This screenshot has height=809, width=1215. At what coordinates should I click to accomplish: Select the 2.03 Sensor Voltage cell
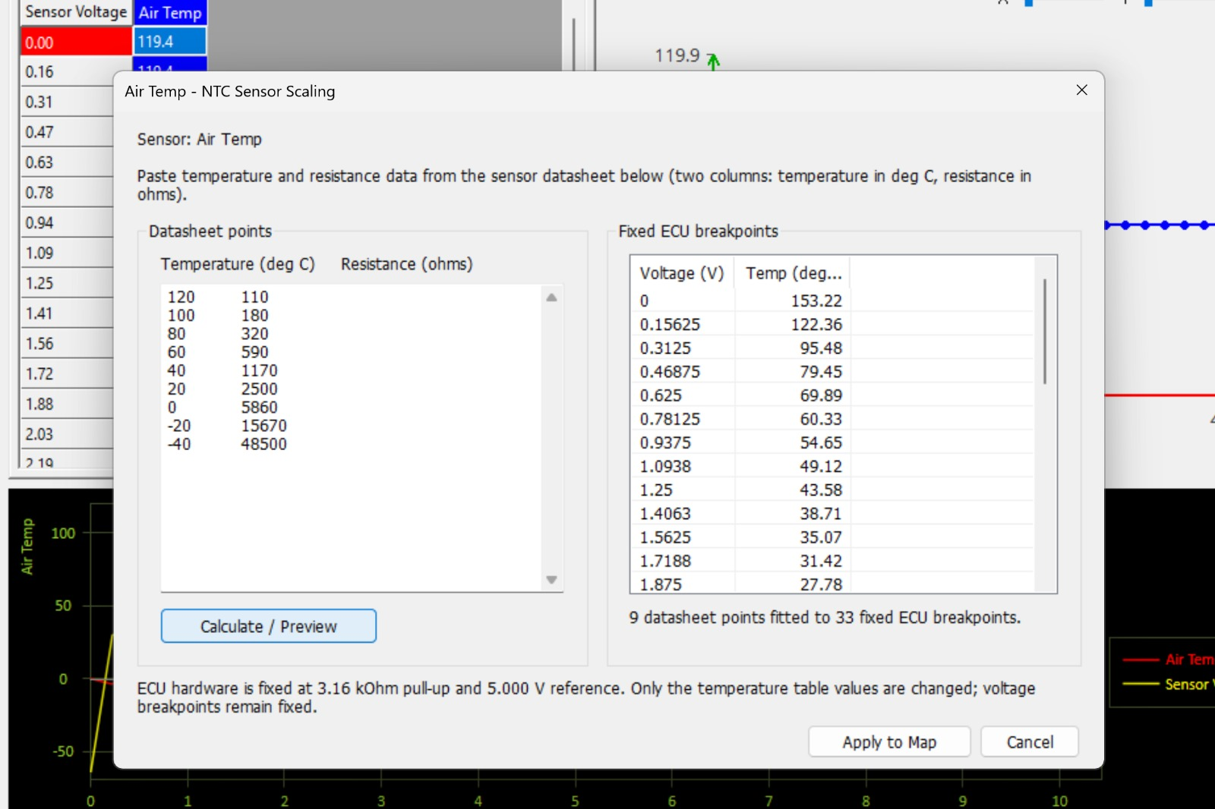tap(67, 434)
